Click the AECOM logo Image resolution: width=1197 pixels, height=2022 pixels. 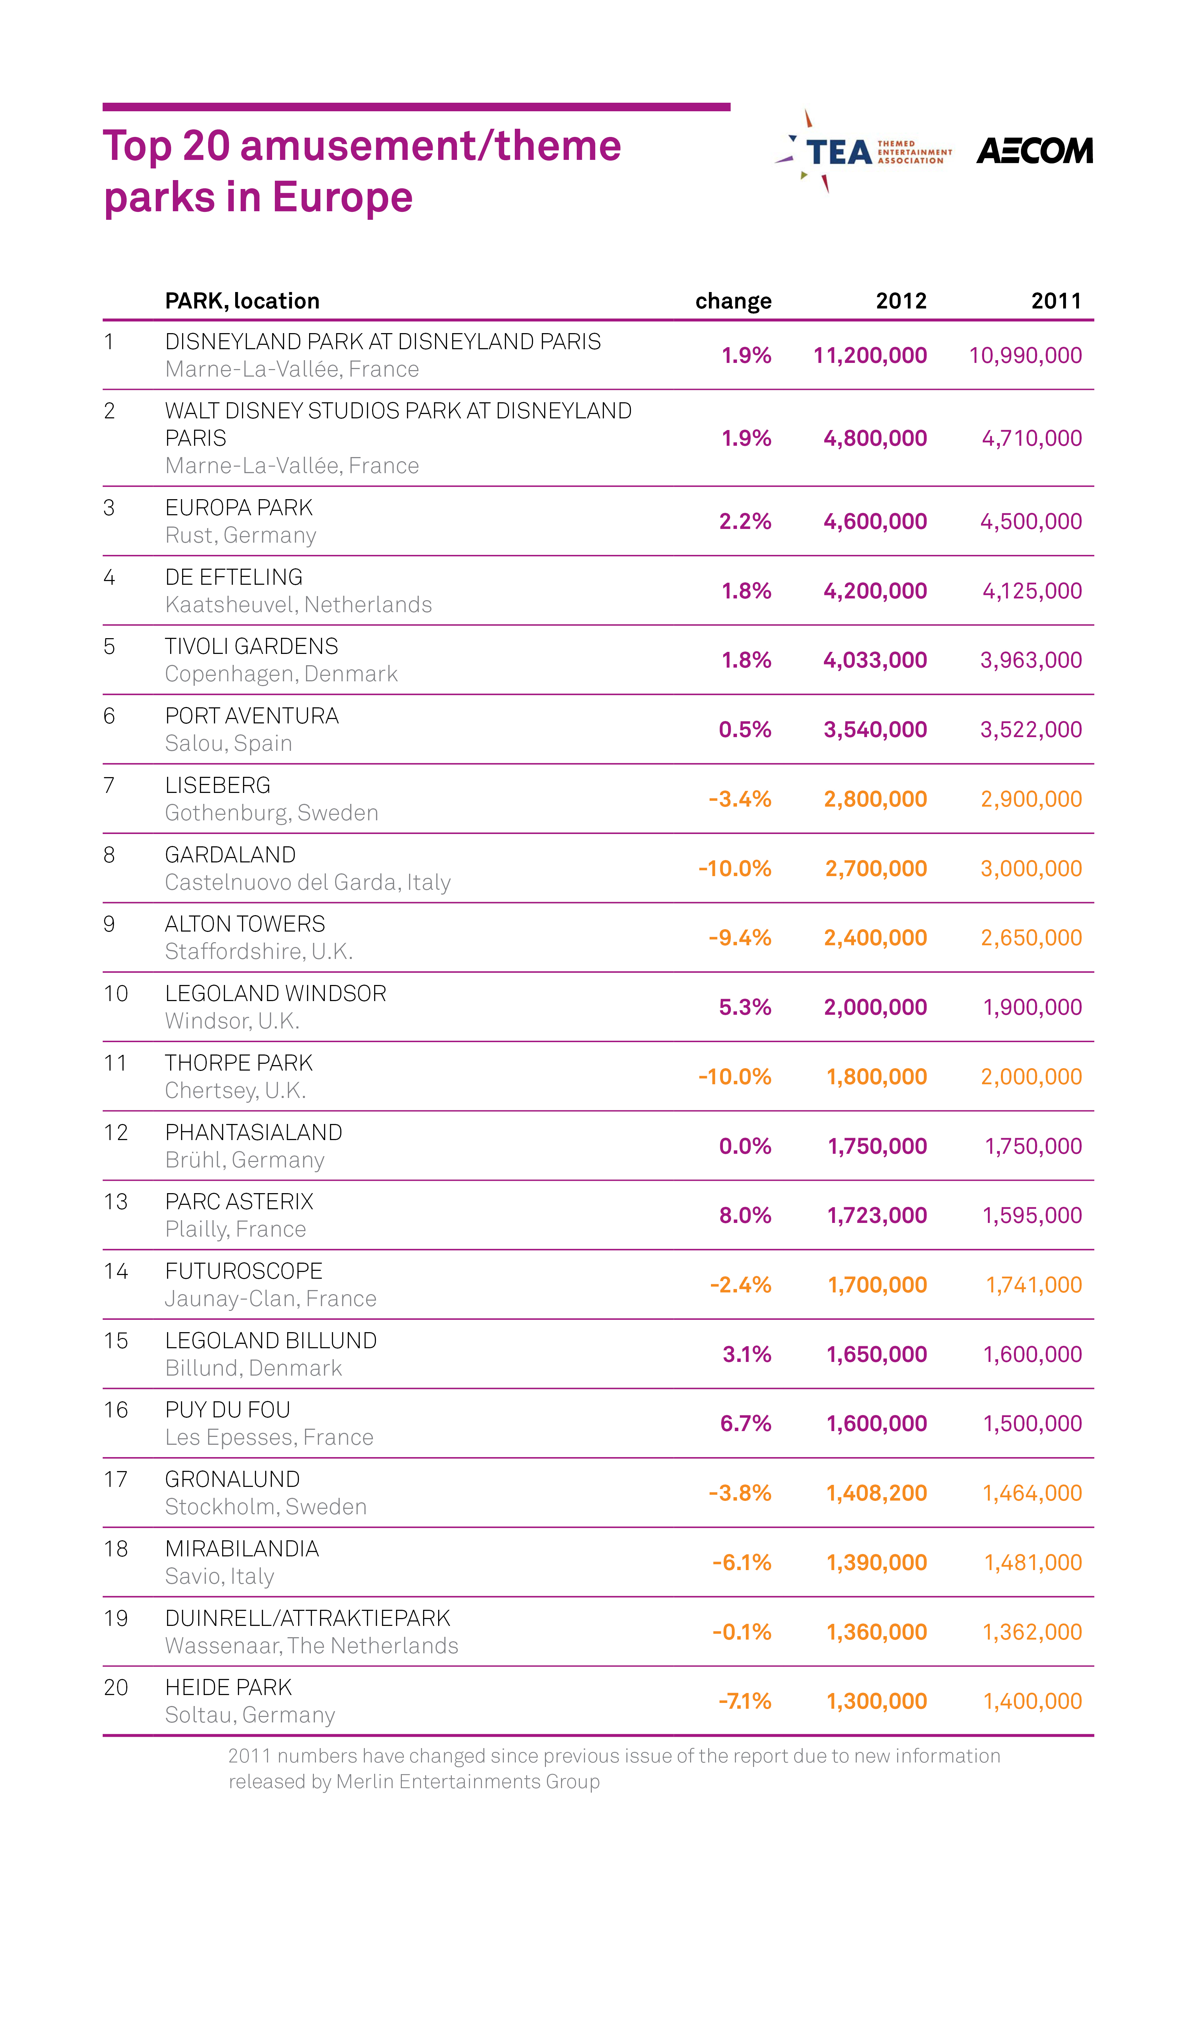(x=1034, y=151)
